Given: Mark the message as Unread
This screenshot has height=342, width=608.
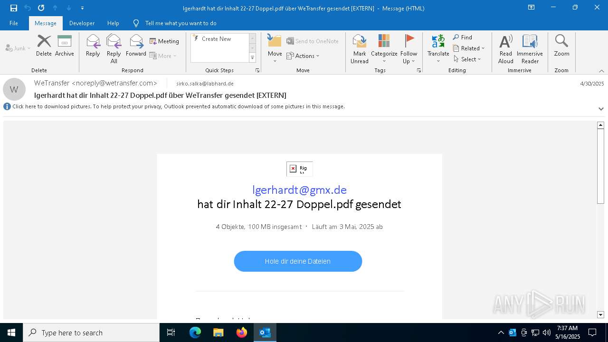Looking at the screenshot, I should pos(360,48).
